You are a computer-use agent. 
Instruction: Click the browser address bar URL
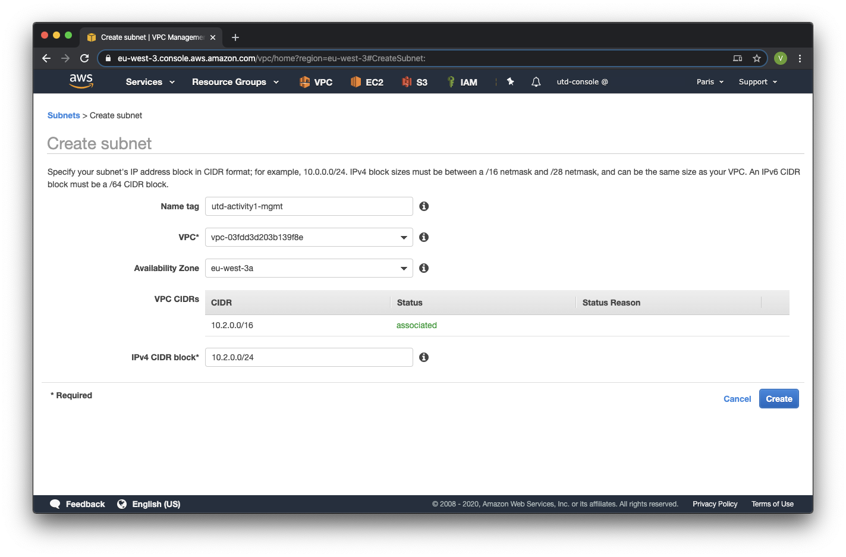(x=272, y=58)
